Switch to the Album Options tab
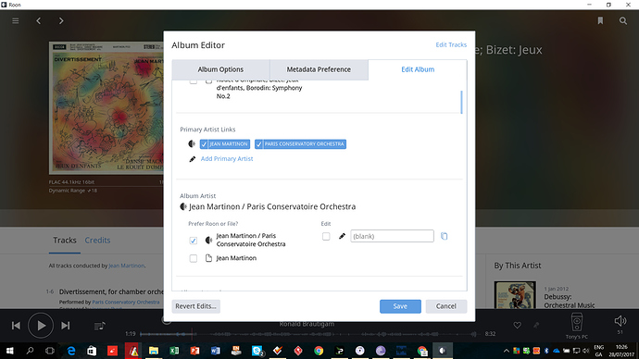Image resolution: width=639 pixels, height=359 pixels. pyautogui.click(x=220, y=69)
